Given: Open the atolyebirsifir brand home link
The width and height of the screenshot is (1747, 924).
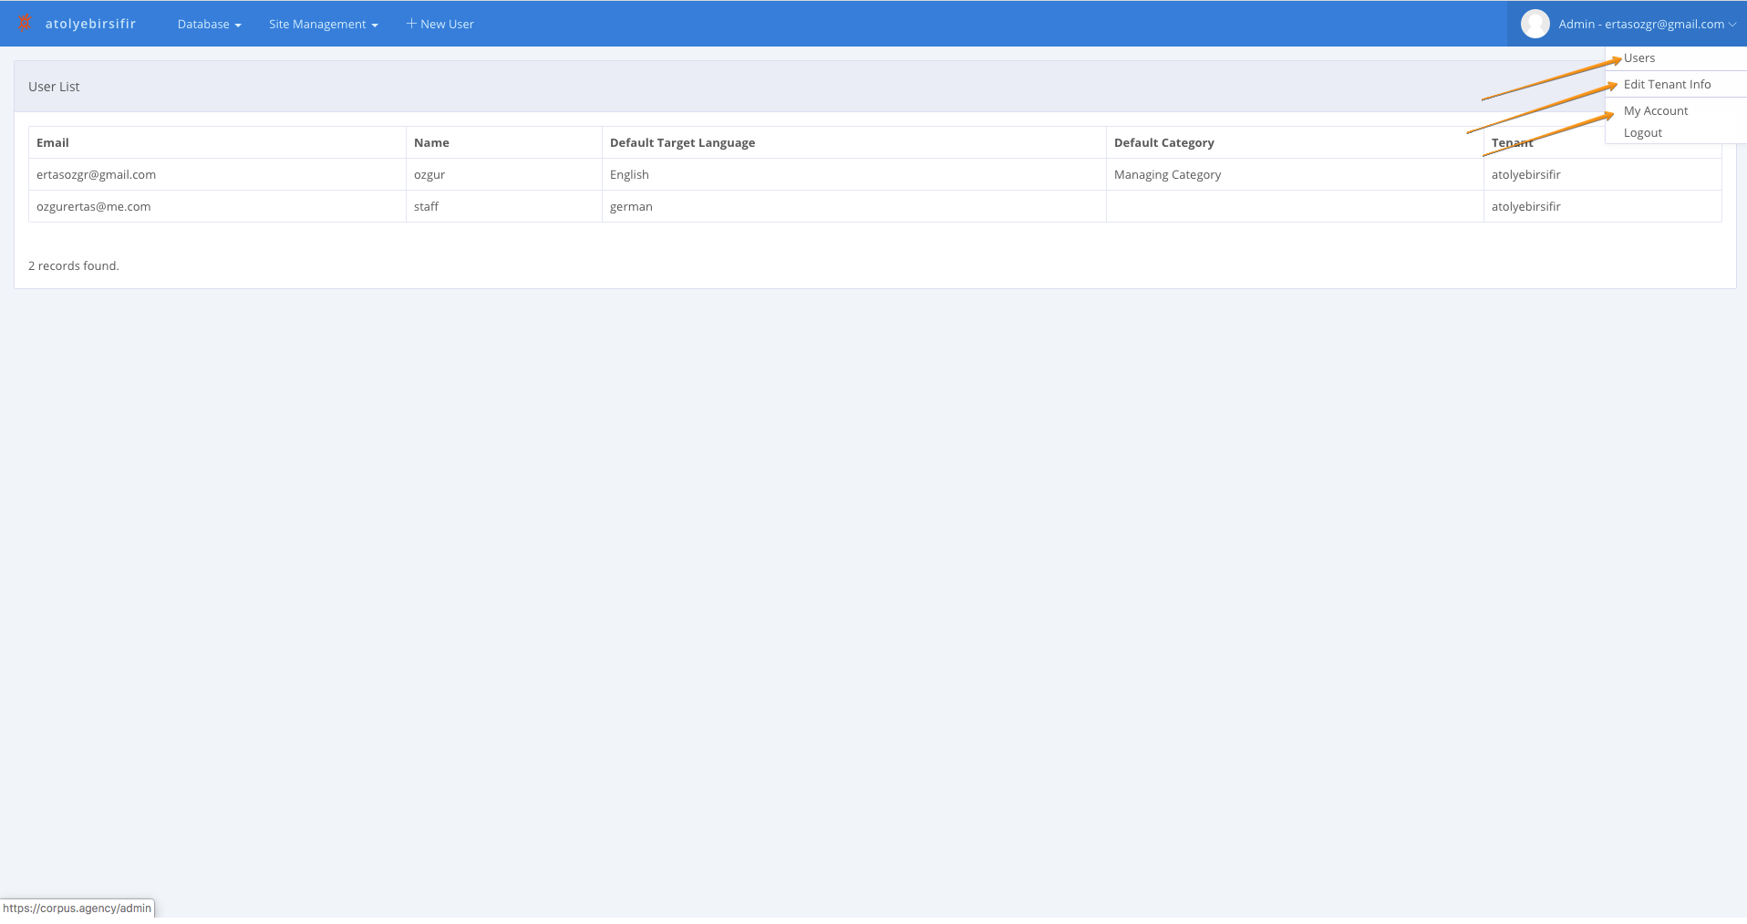Looking at the screenshot, I should click(90, 24).
